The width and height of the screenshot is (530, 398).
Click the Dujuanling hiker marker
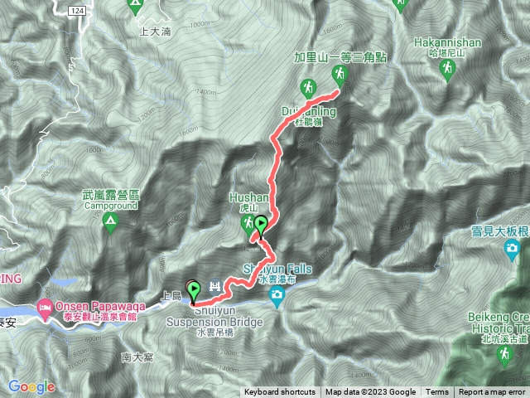[x=308, y=89]
